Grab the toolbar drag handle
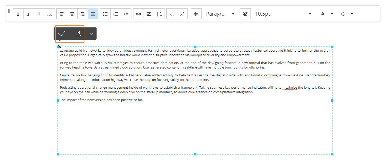This screenshot has height=166, width=390. [9, 11]
